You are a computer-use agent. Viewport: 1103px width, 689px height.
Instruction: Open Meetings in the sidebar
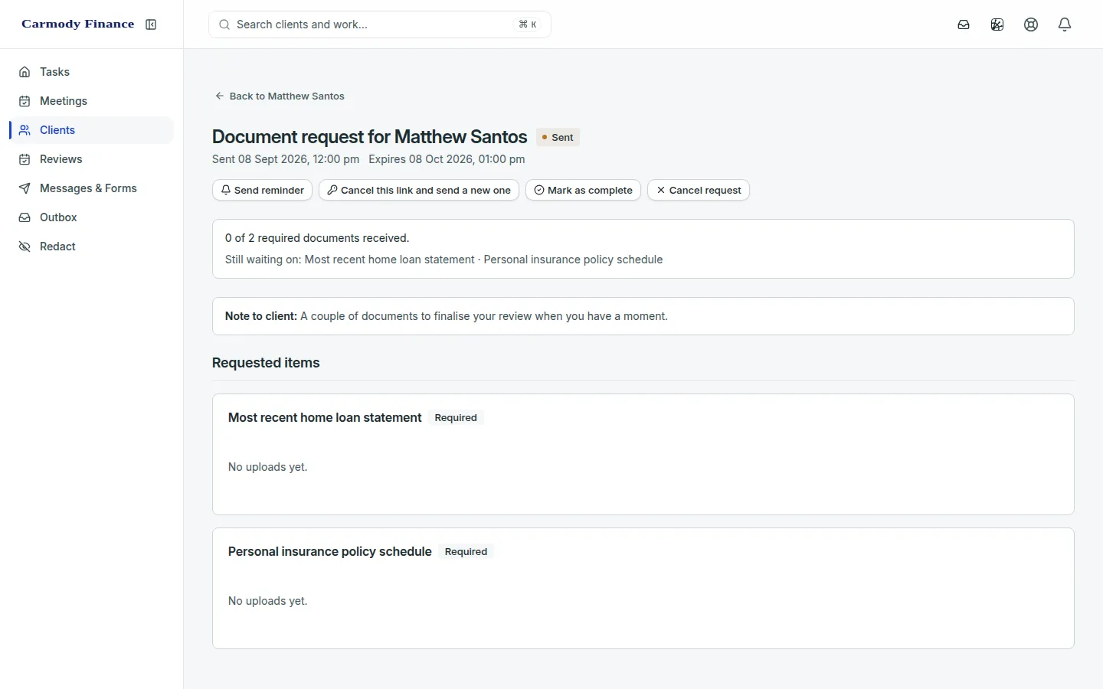pyautogui.click(x=92, y=101)
